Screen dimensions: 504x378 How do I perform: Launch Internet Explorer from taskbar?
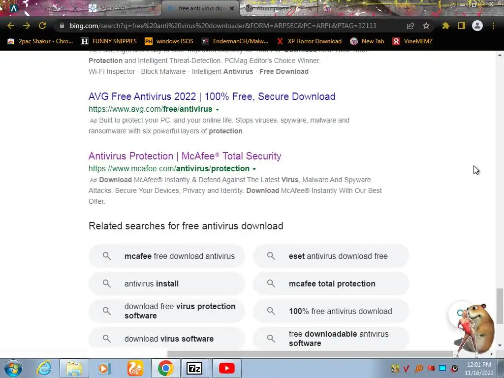coord(44,368)
